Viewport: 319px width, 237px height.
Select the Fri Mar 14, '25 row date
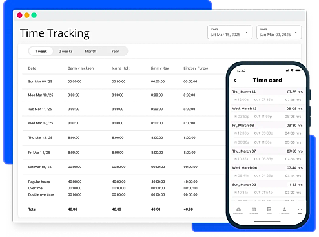[39, 153]
